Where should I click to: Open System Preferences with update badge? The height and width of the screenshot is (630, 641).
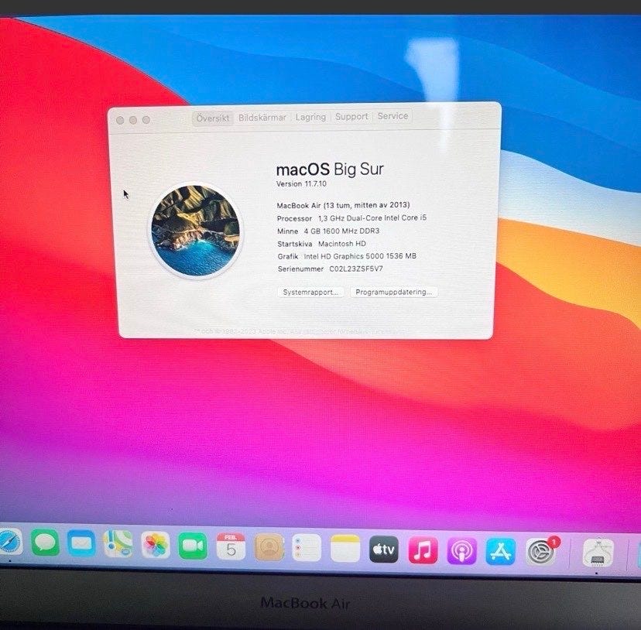tap(542, 552)
